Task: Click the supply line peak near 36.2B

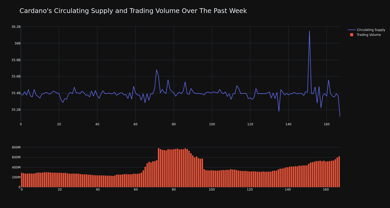Action: click(309, 31)
